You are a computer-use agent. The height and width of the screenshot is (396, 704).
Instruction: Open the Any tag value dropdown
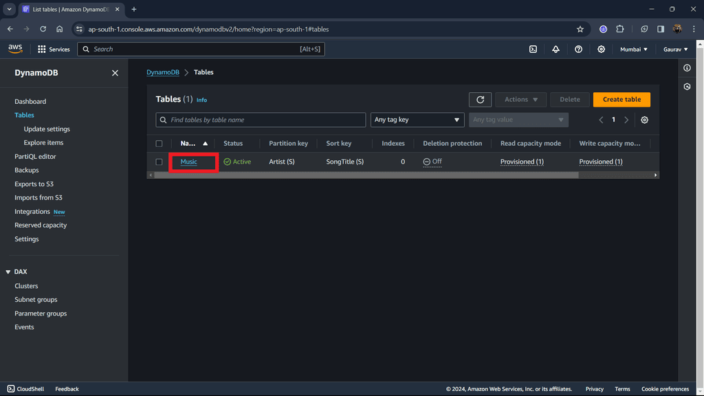pyautogui.click(x=518, y=120)
